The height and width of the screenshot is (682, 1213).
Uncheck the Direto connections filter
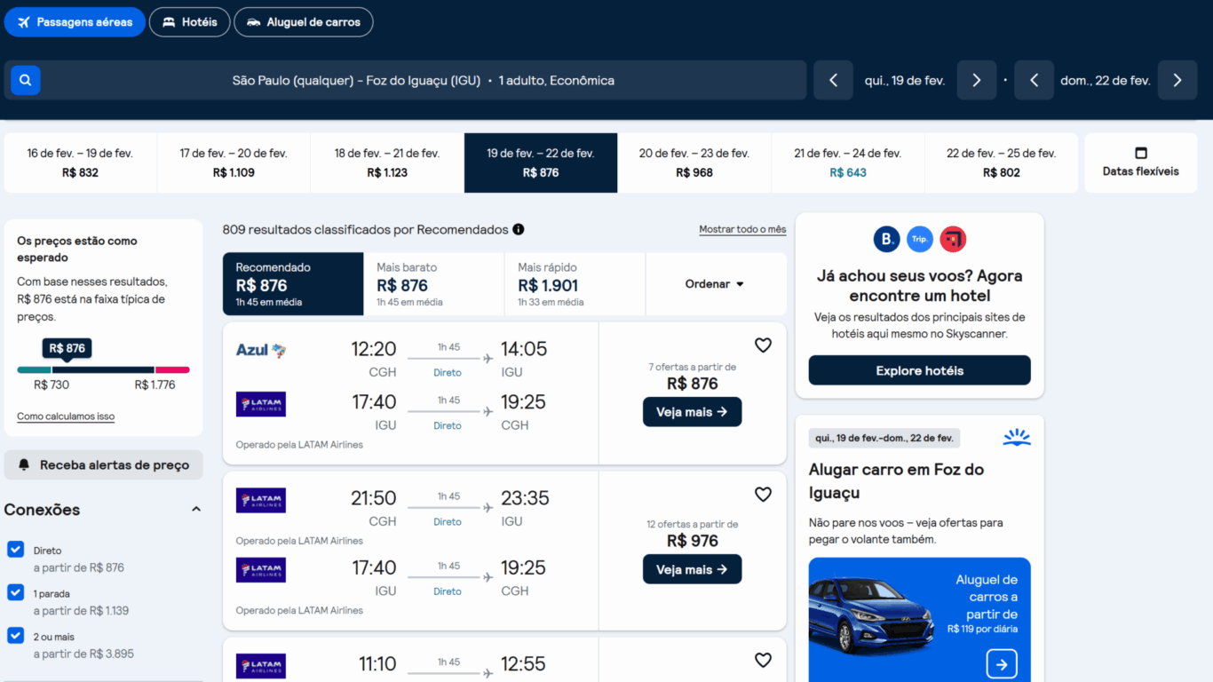pyautogui.click(x=15, y=550)
